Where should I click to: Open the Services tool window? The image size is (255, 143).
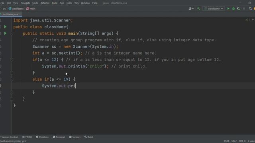(x=75, y=137)
